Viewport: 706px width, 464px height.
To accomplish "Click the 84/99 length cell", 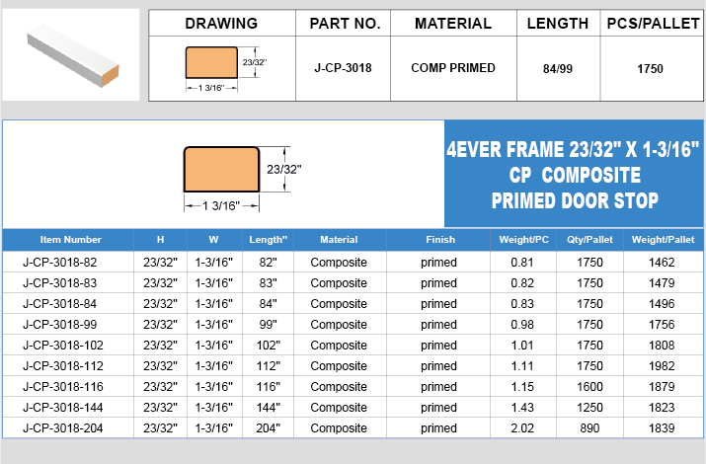I will tap(558, 69).
